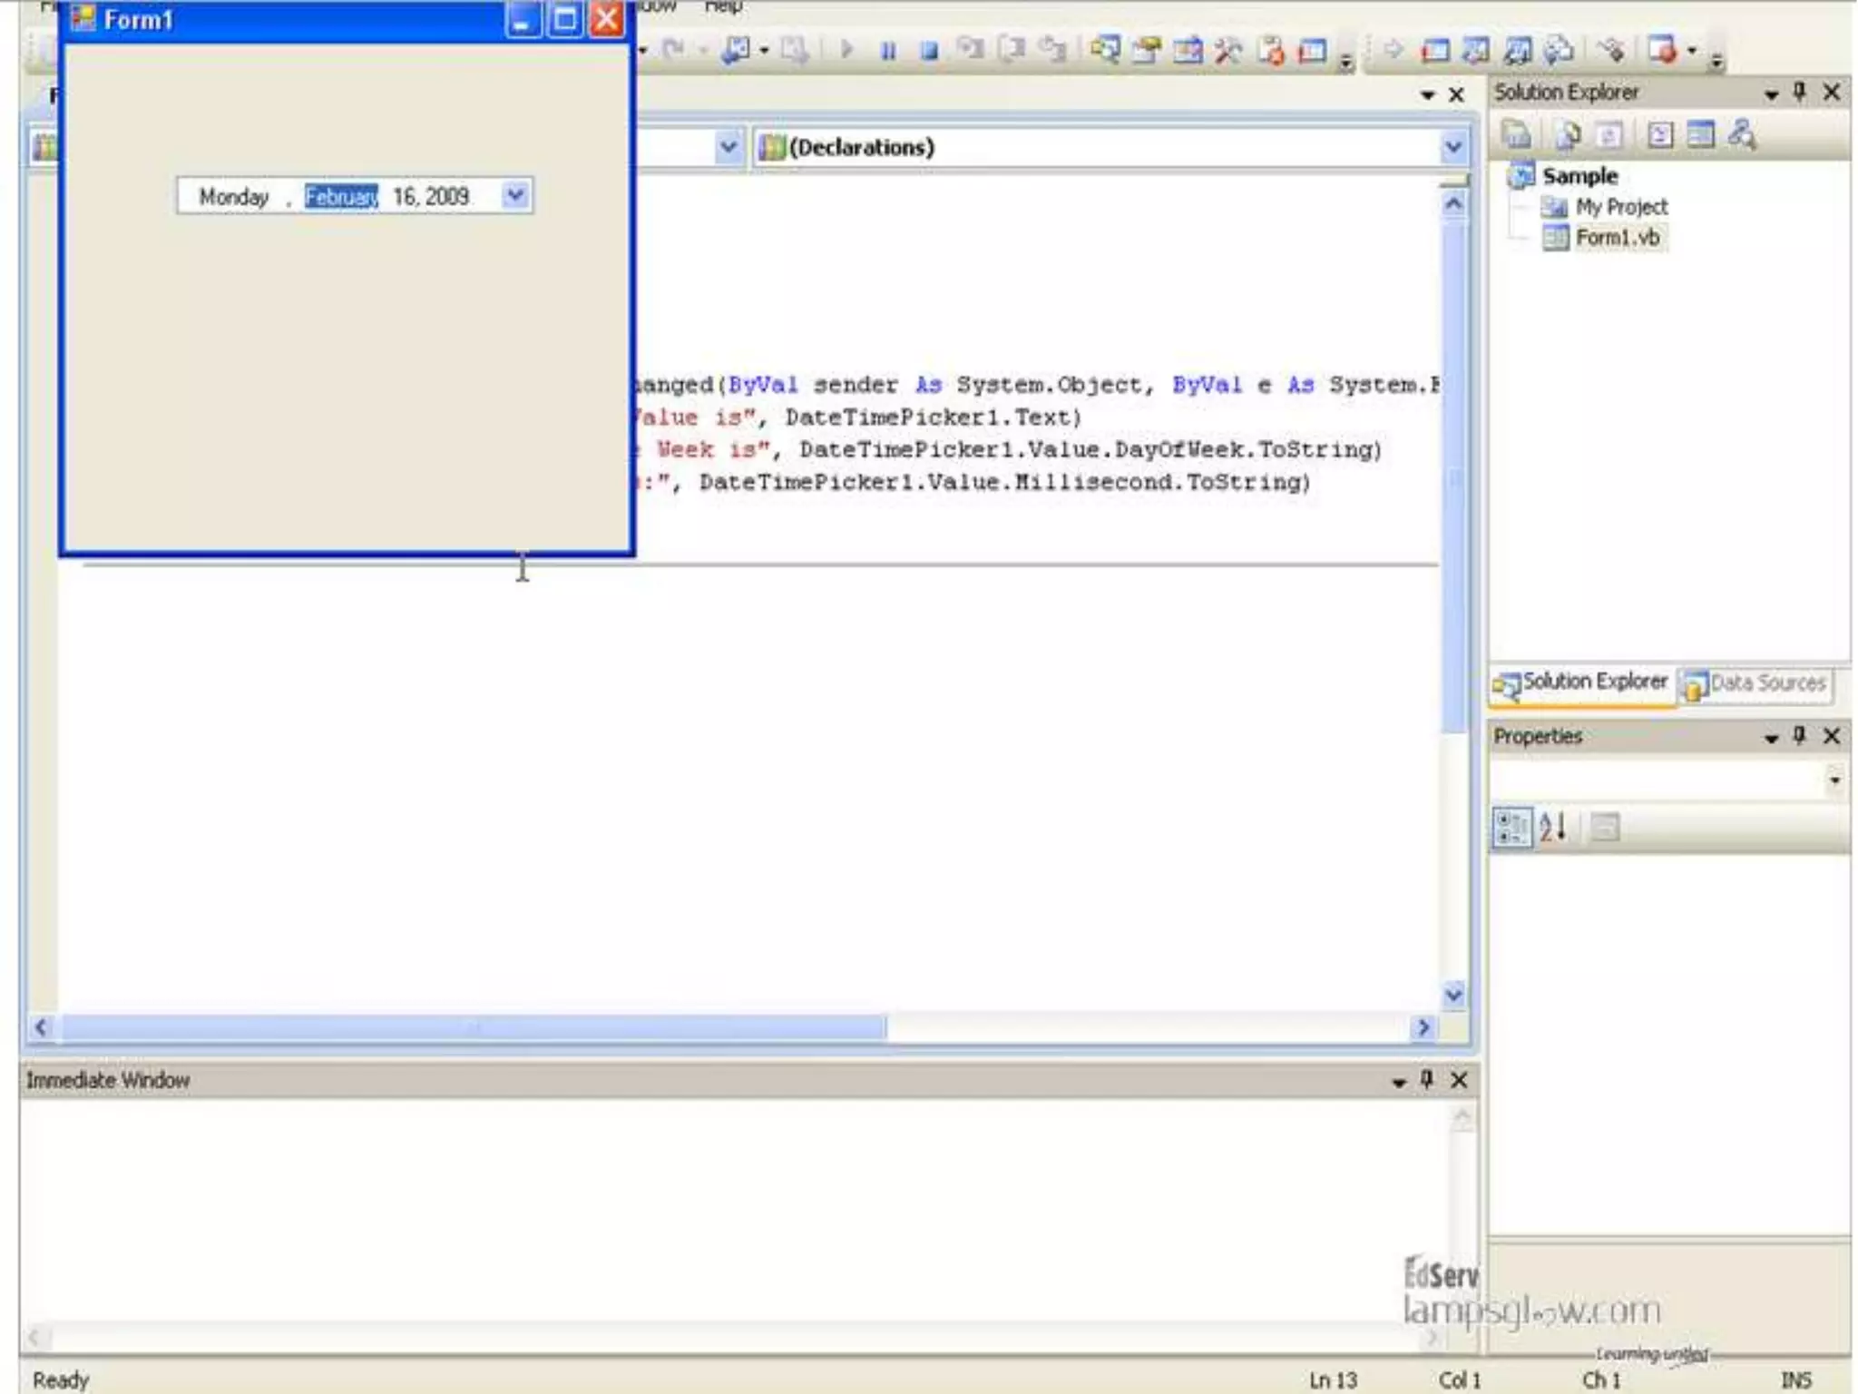Open Properties panel window position dropdown arrow

(x=1771, y=738)
